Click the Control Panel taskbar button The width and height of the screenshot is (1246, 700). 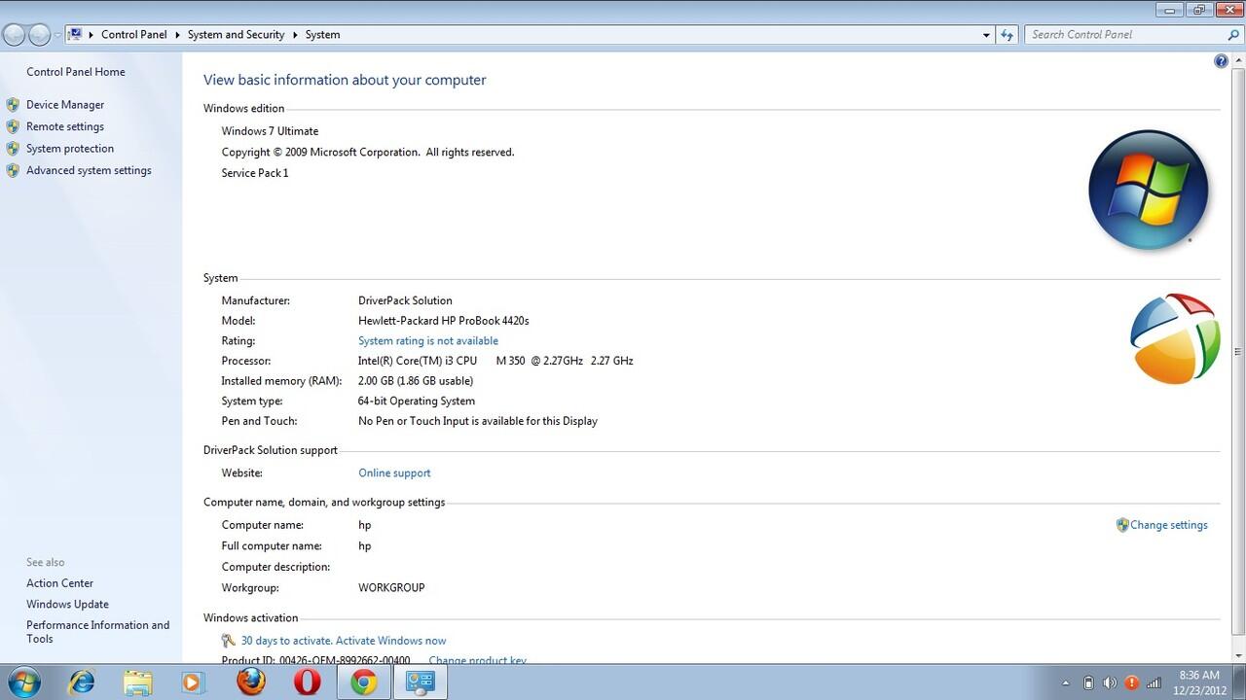[x=420, y=682]
